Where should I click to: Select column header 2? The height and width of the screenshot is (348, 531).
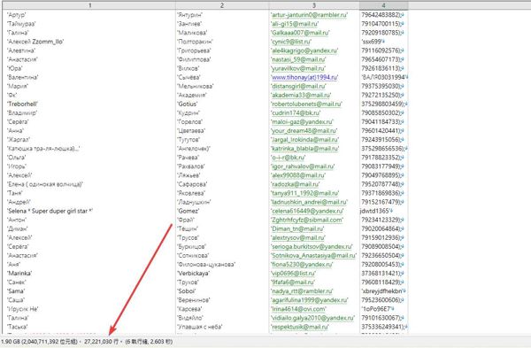point(222,5)
